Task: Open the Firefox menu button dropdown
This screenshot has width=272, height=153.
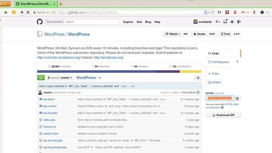Action: point(5,4)
